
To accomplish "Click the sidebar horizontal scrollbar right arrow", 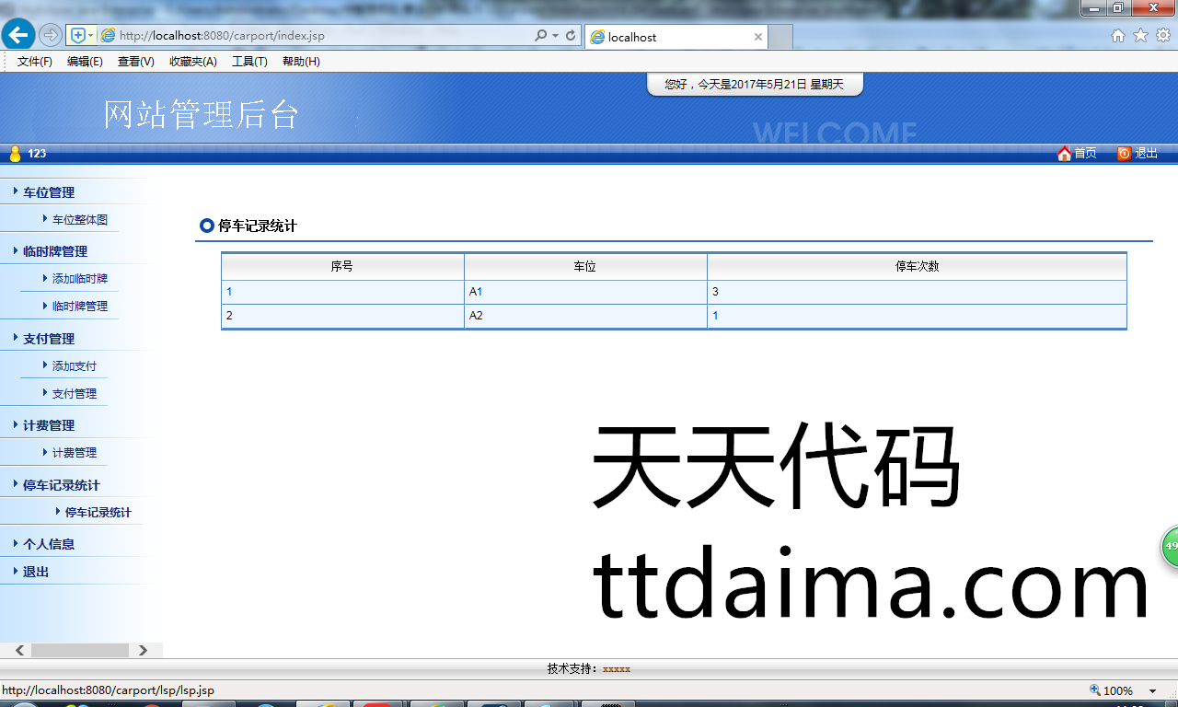I will coord(143,651).
